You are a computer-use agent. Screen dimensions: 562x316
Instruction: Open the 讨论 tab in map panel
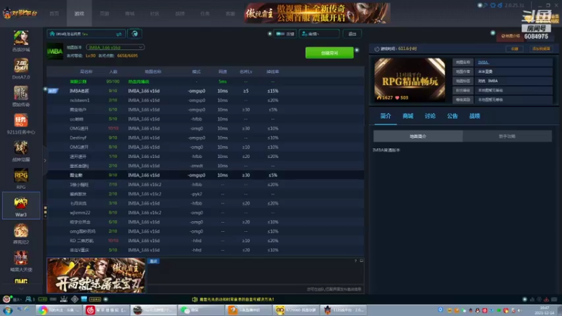(430, 116)
